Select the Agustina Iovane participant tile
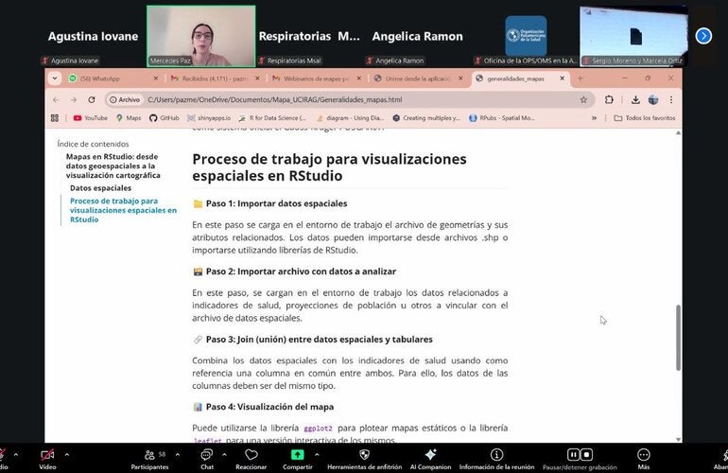Screen dimensions: 728x473 click(x=93, y=36)
